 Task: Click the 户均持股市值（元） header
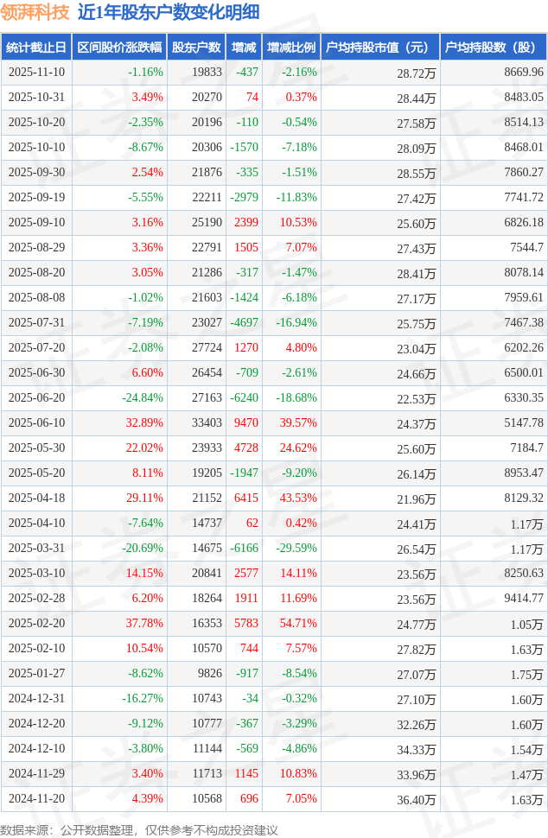click(380, 48)
